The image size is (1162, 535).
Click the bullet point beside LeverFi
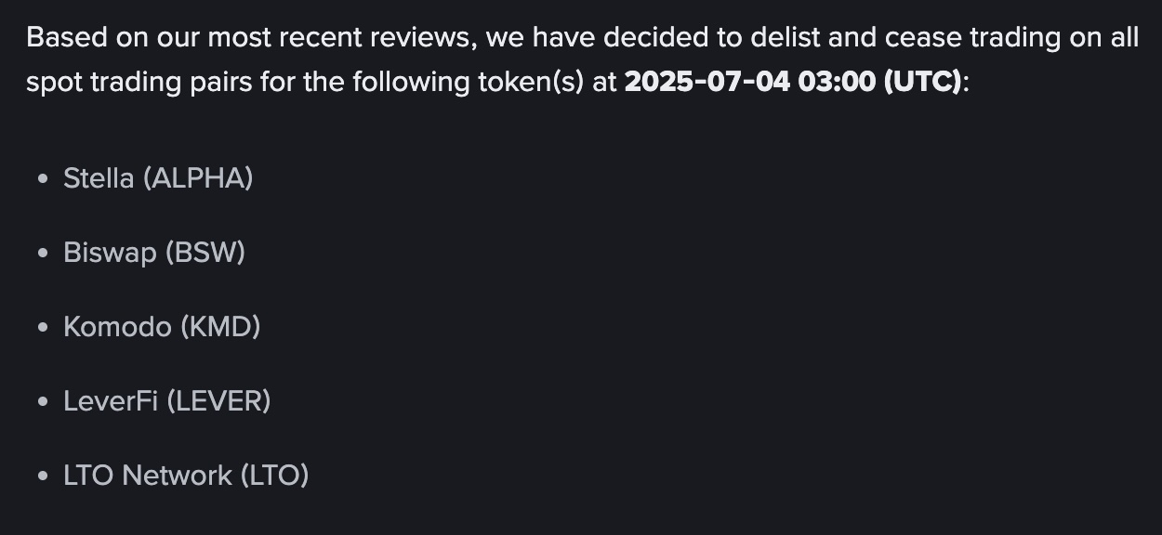42,401
